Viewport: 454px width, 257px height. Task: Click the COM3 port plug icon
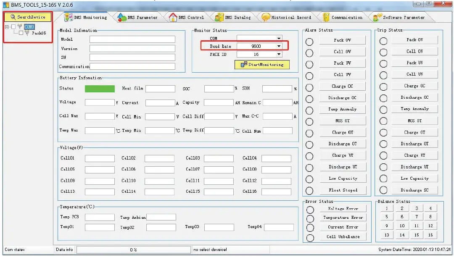pos(20,26)
